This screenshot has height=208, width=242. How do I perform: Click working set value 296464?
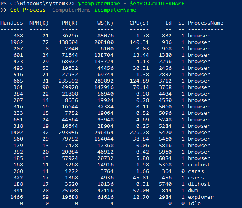tap(104, 133)
